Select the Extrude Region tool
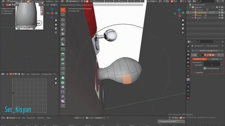 [x=63, y=54]
